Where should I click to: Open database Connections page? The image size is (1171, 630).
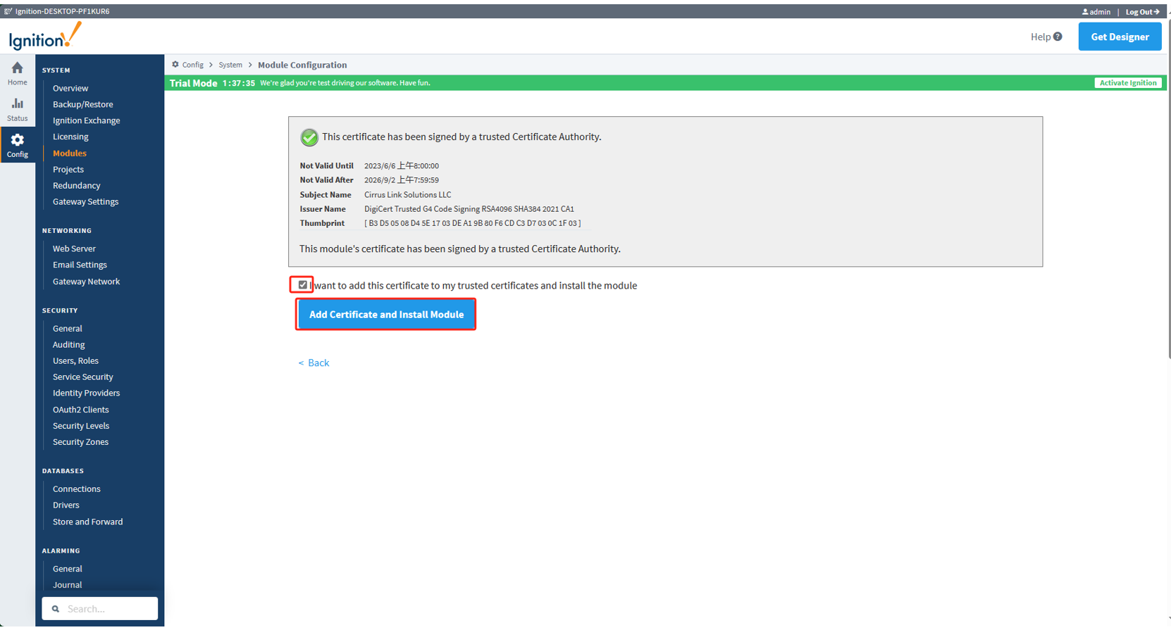click(76, 489)
